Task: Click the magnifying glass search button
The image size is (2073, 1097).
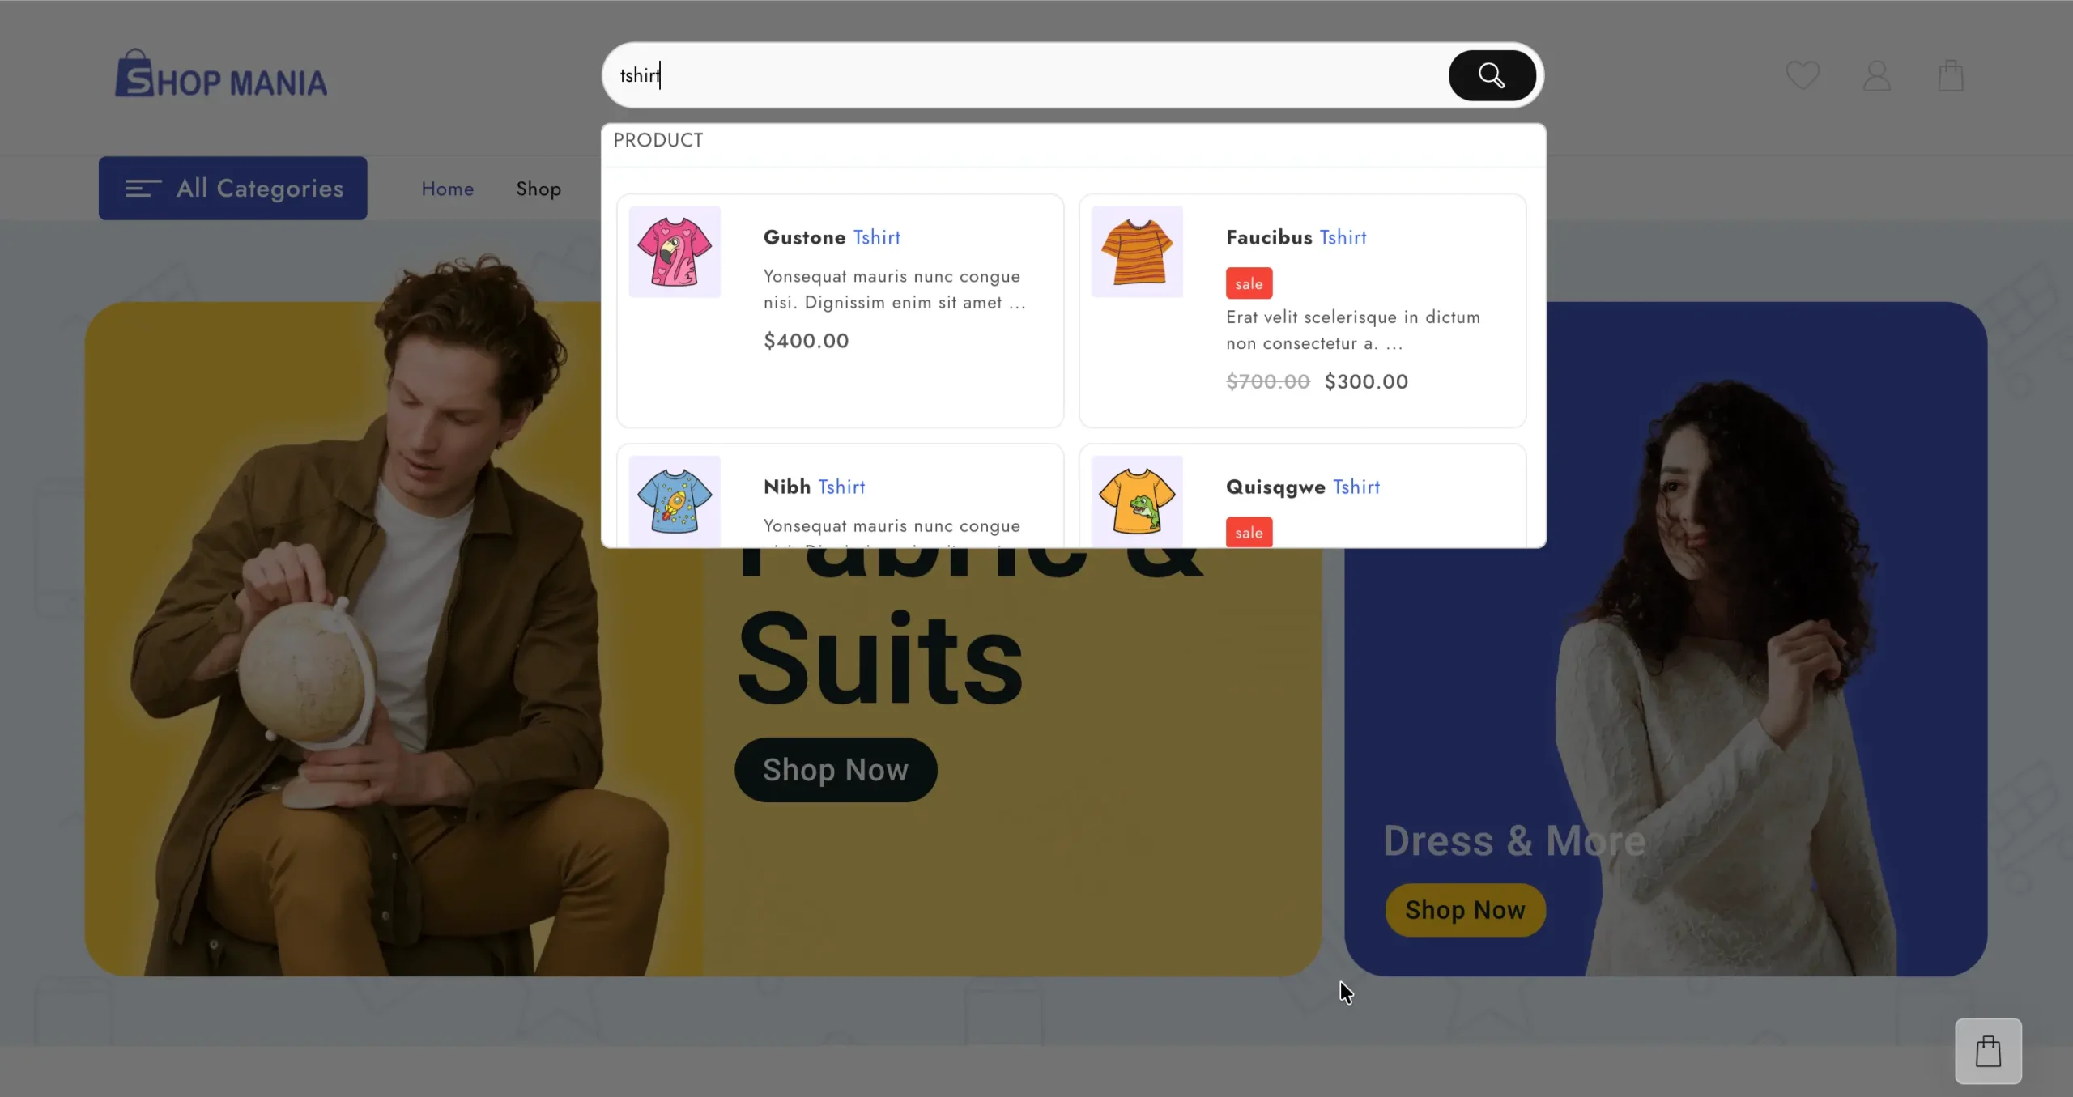Action: tap(1492, 75)
